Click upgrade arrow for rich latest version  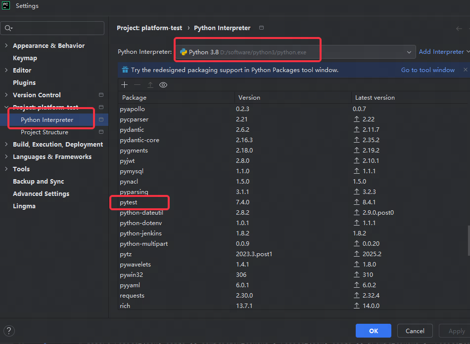click(x=356, y=306)
